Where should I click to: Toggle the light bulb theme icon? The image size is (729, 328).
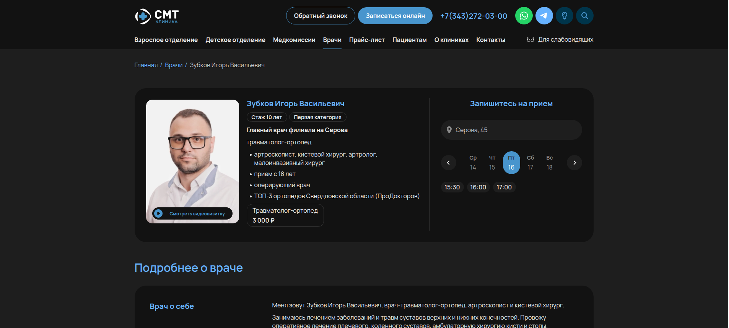coord(564,16)
